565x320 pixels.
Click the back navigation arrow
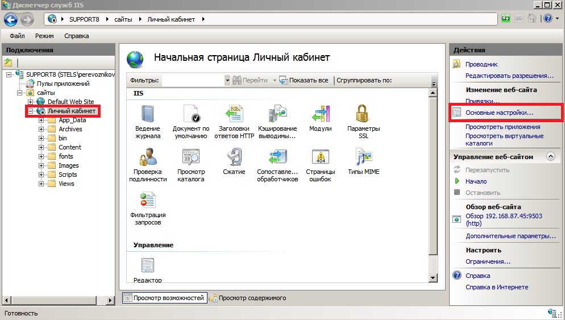[x=11, y=19]
